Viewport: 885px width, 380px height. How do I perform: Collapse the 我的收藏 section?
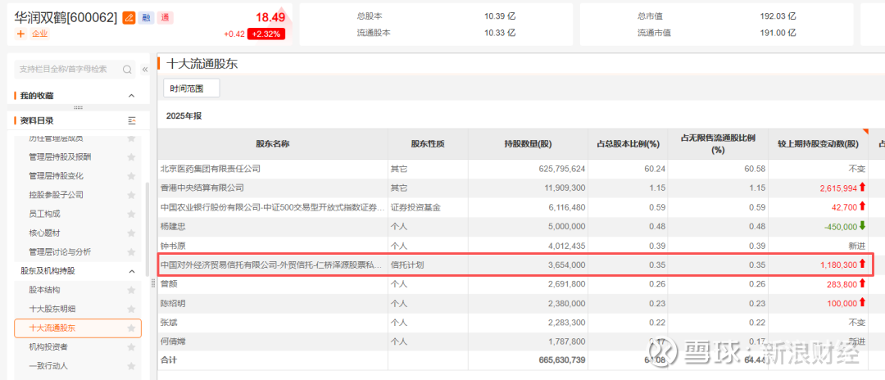pyautogui.click(x=131, y=96)
